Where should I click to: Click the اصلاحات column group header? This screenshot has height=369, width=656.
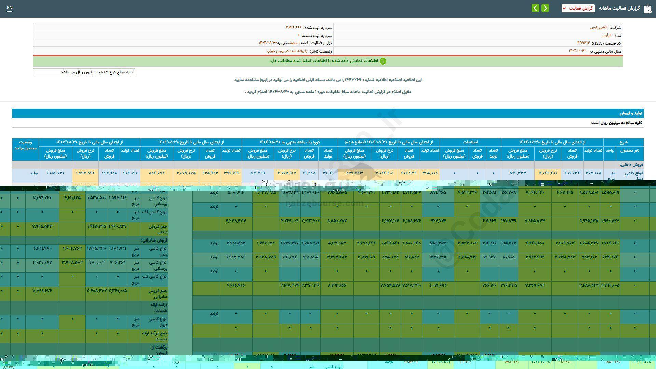tap(470, 142)
